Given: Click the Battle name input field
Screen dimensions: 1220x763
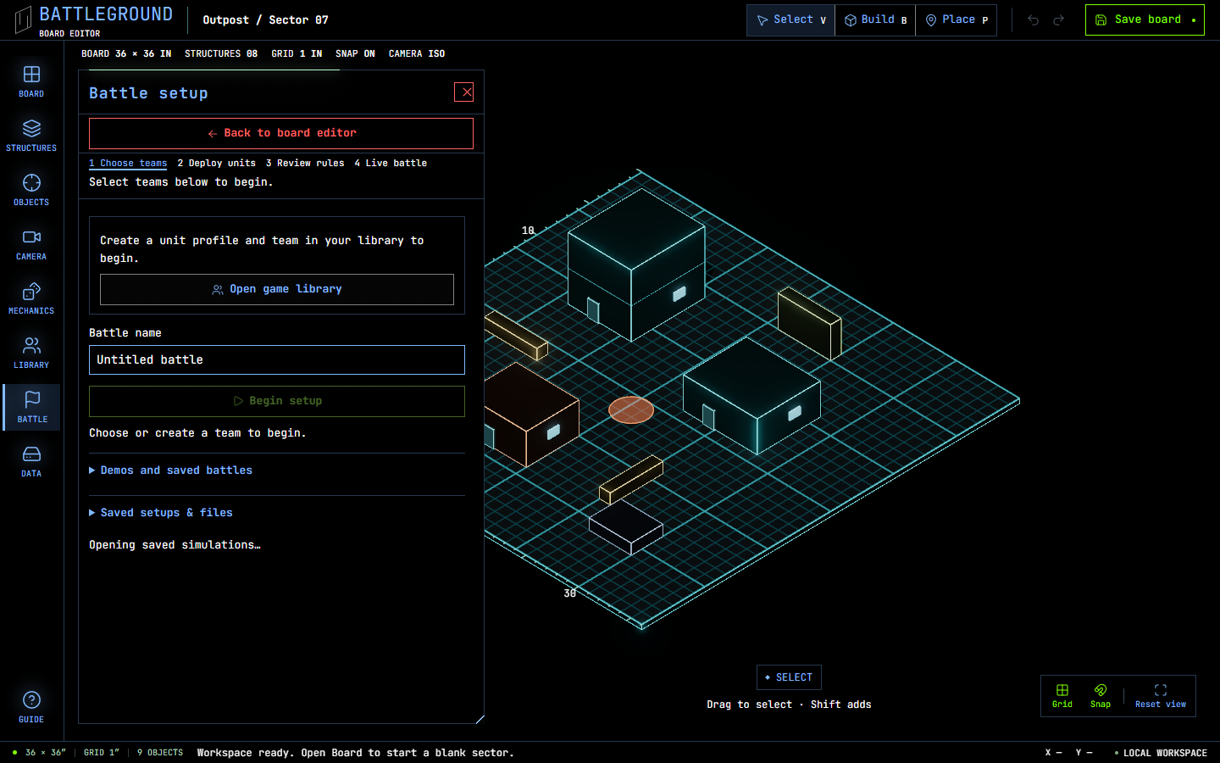Looking at the screenshot, I should coord(277,359).
